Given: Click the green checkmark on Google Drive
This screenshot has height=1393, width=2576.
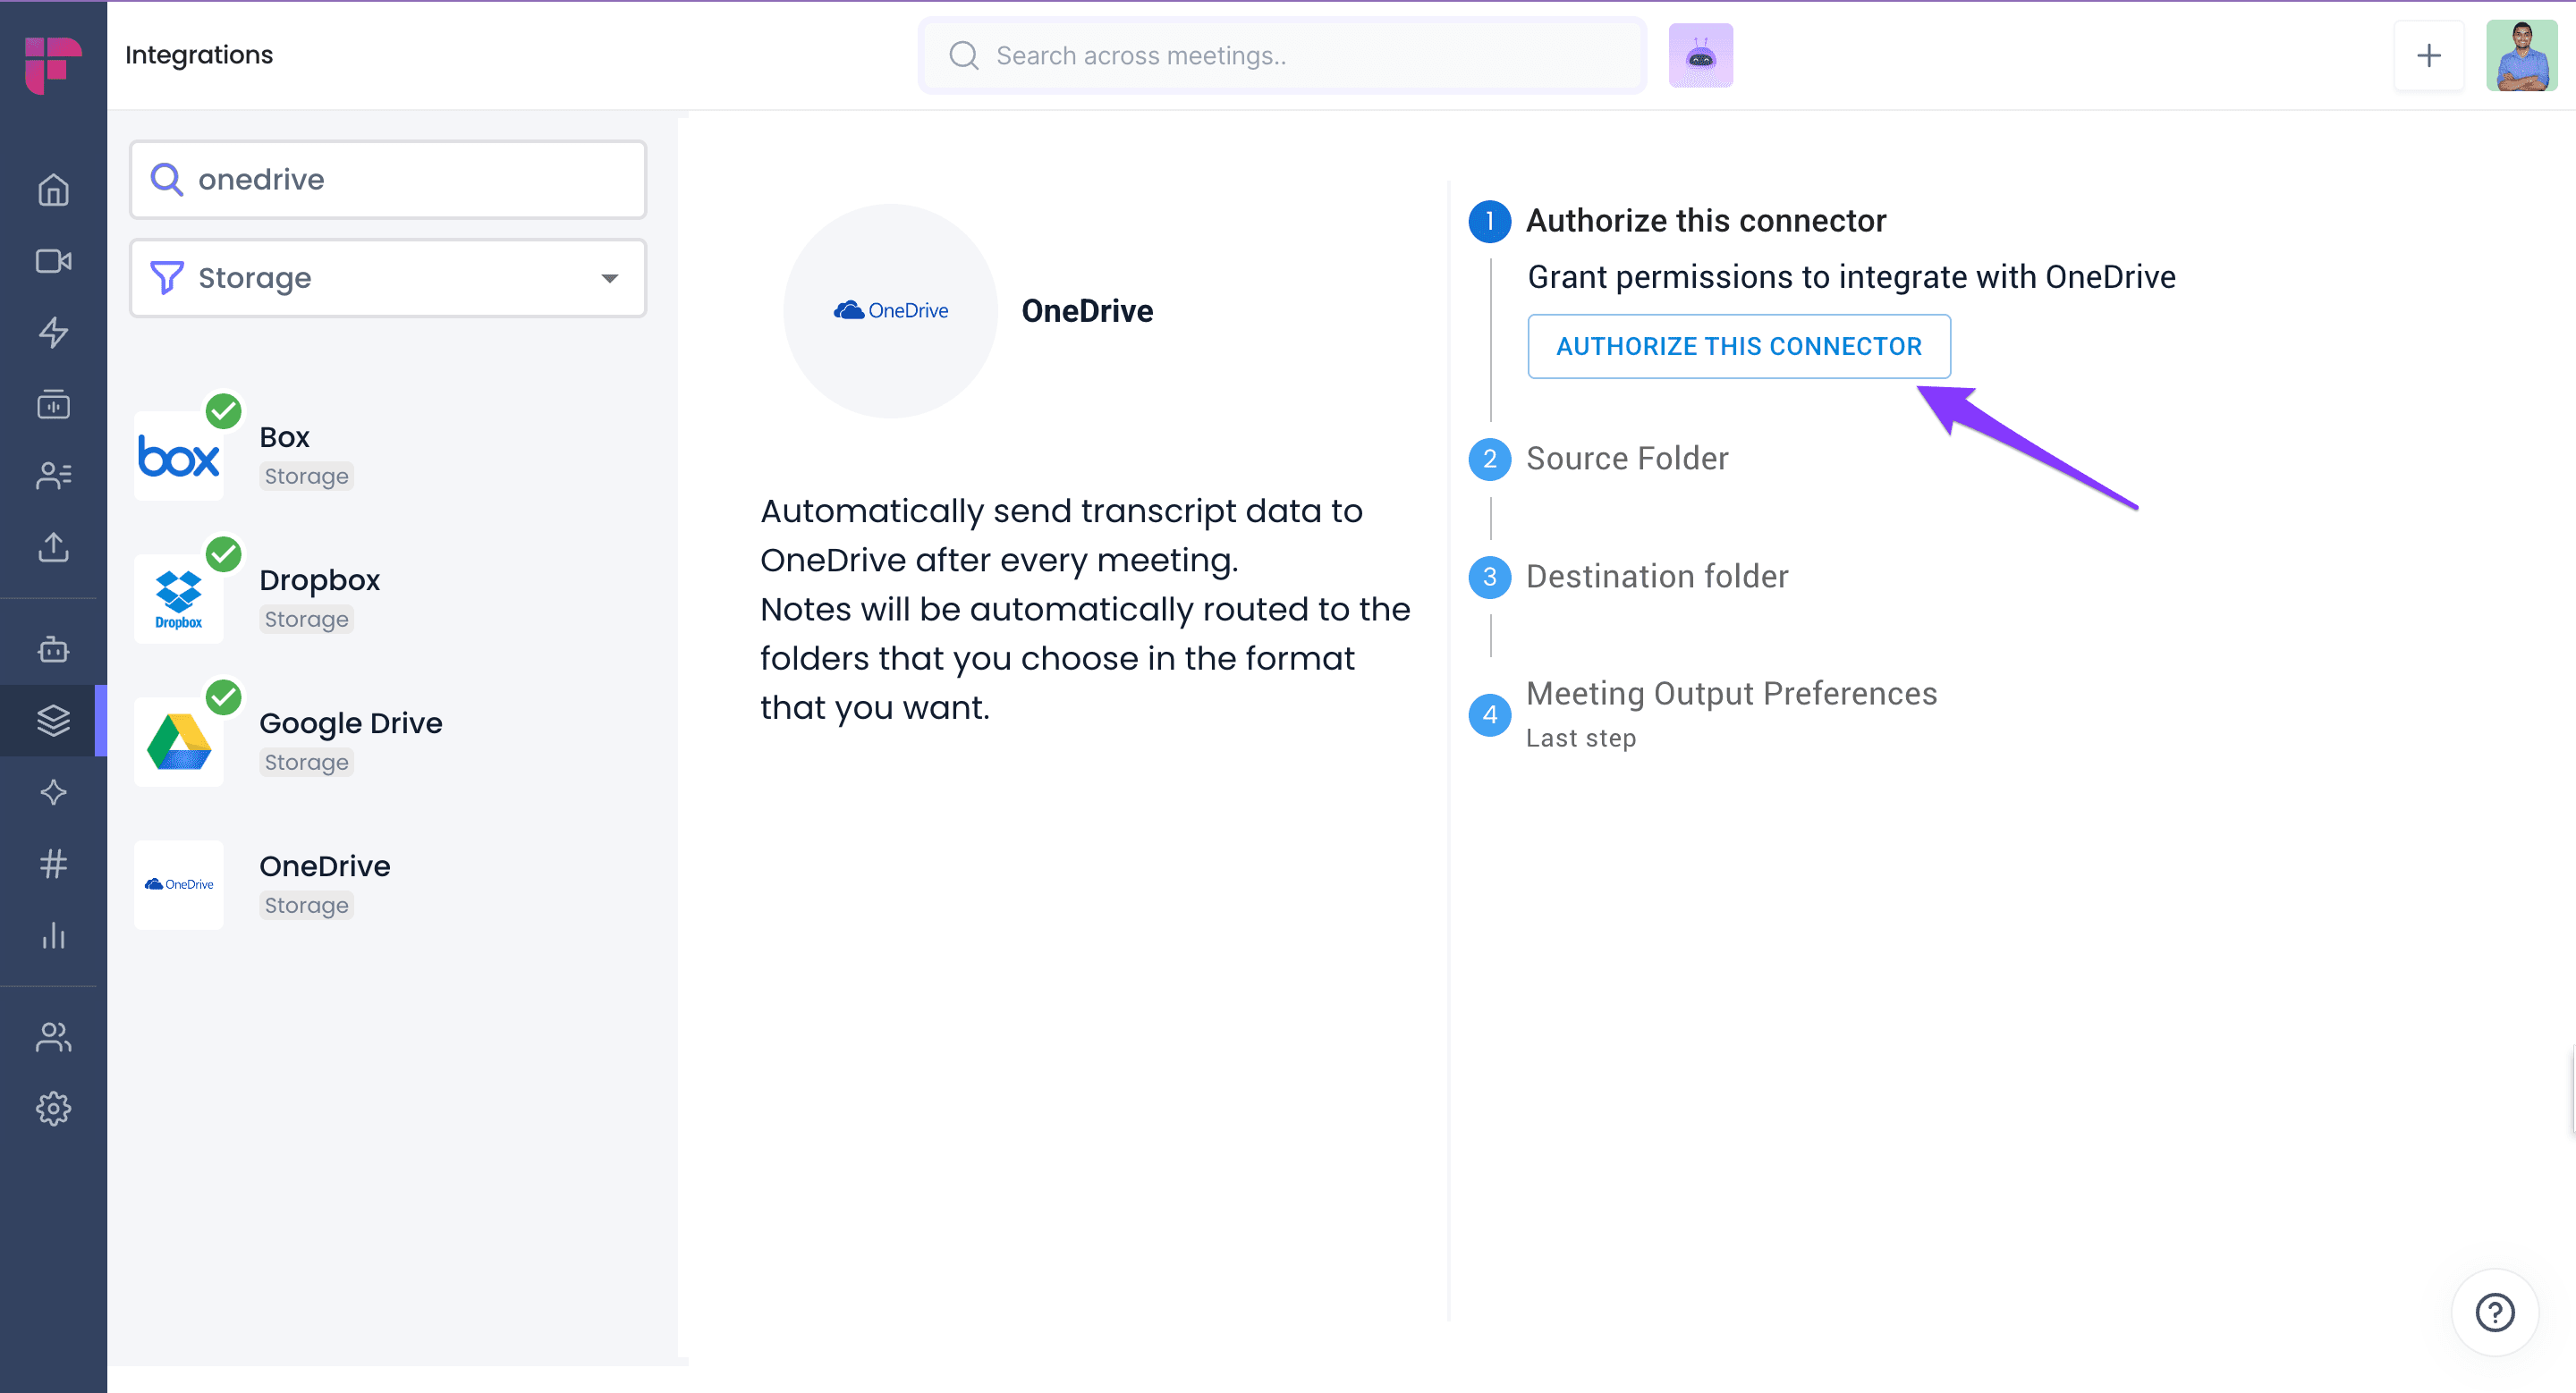Looking at the screenshot, I should click(x=223, y=696).
